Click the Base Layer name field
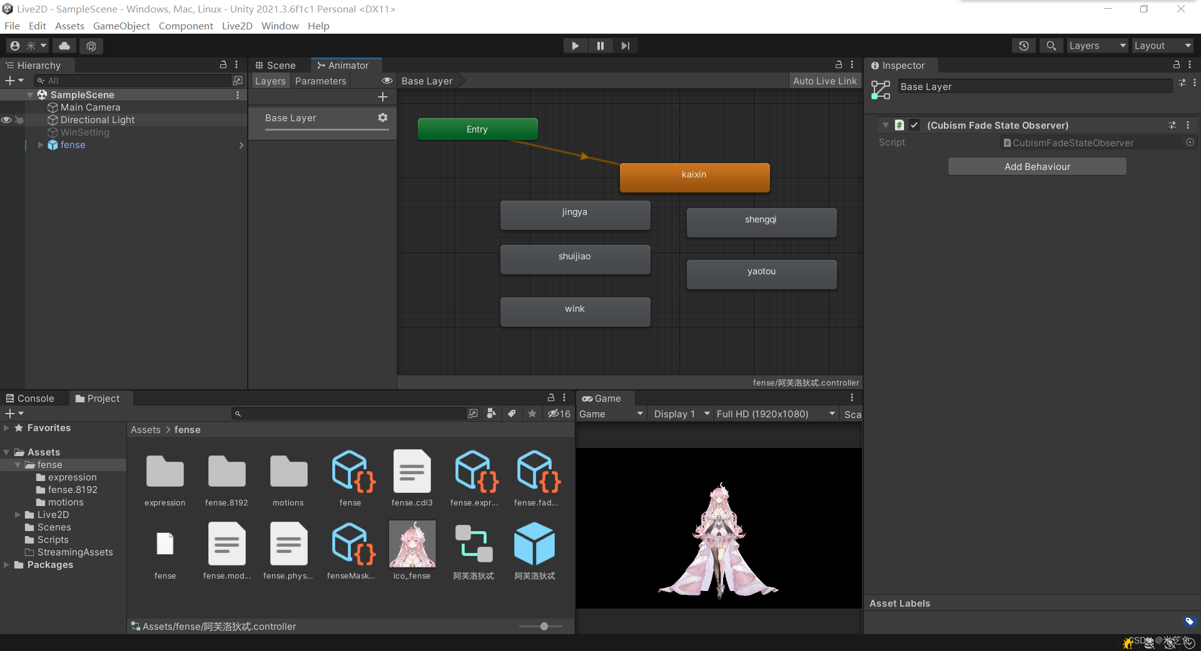 coord(1035,87)
